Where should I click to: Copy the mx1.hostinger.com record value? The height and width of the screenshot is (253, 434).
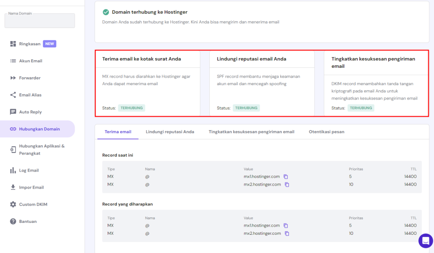[x=286, y=176]
